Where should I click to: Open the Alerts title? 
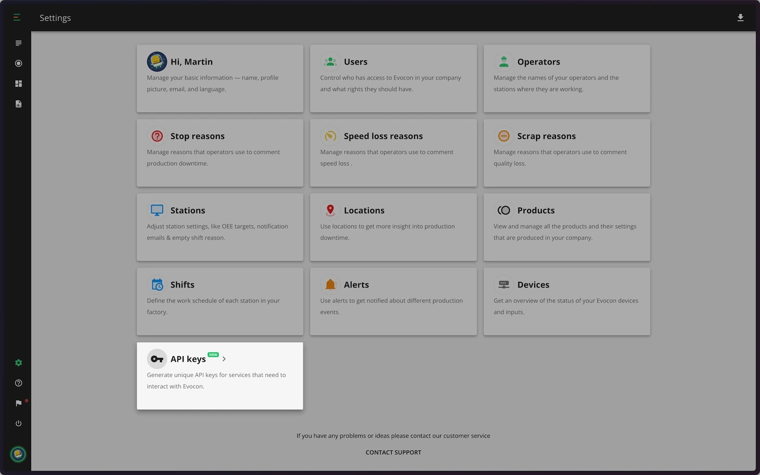coord(356,285)
